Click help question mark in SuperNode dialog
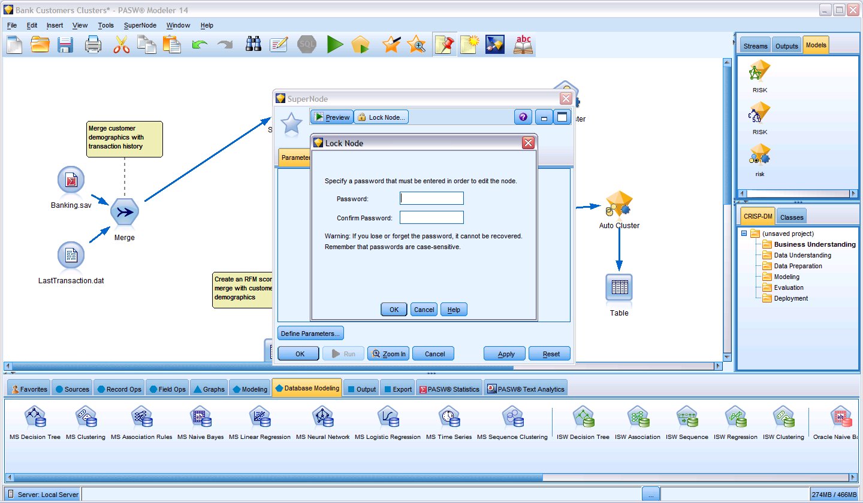The height and width of the screenshot is (503, 863). click(x=523, y=117)
